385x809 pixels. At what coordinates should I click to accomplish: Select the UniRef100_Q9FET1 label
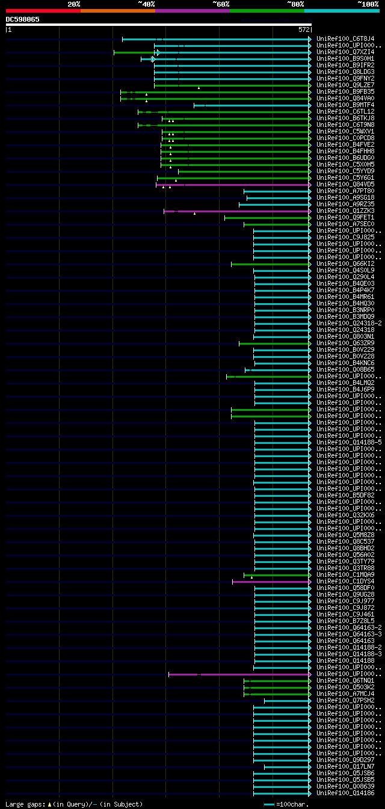(345, 217)
